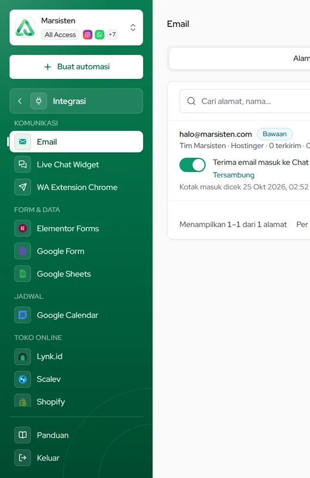Open Scalev integration
Image resolution: width=310 pixels, height=478 pixels.
point(76,379)
